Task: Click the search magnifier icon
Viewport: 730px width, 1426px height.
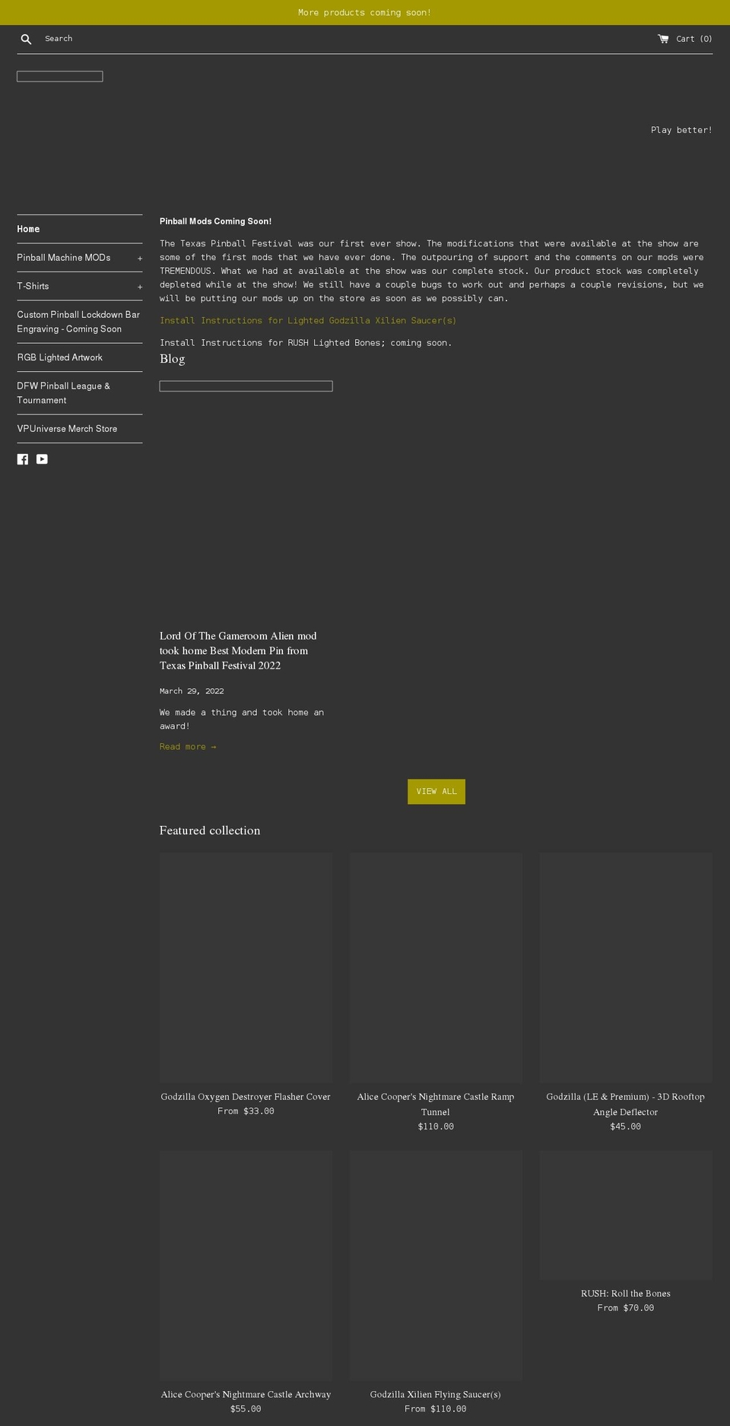Action: point(26,39)
